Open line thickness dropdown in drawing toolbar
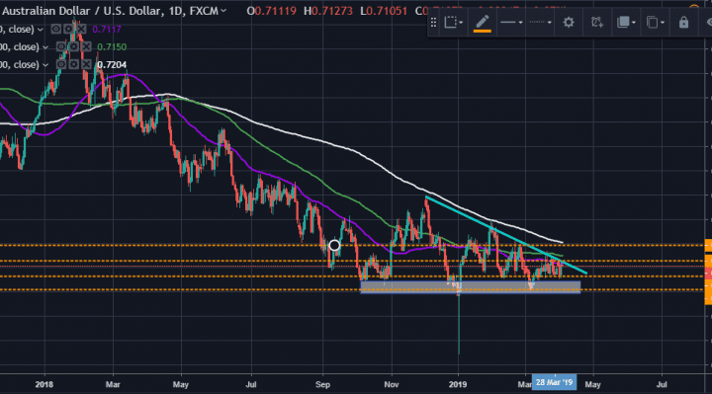The width and height of the screenshot is (712, 394). (x=511, y=22)
